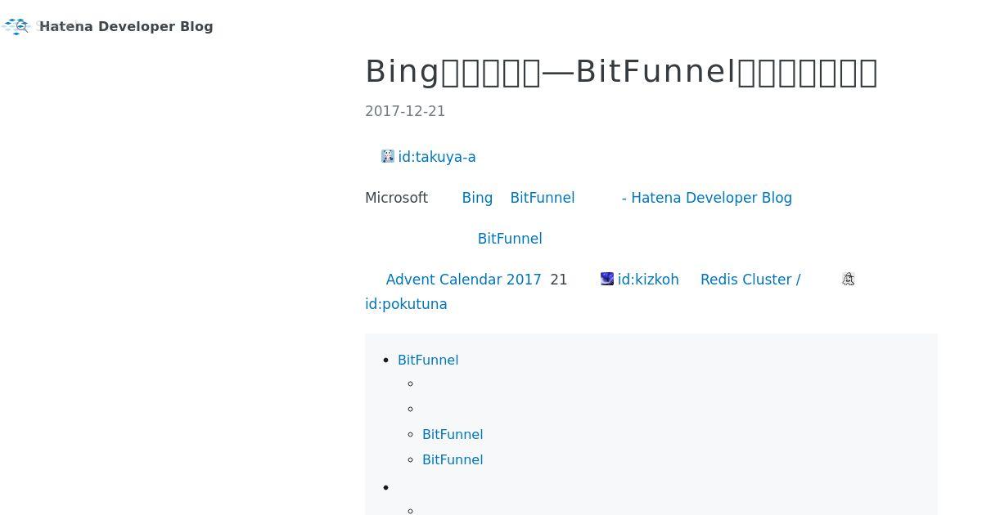Click the number 21 after Advent Calendar 2017
The height and width of the screenshot is (515, 982).
(x=559, y=280)
